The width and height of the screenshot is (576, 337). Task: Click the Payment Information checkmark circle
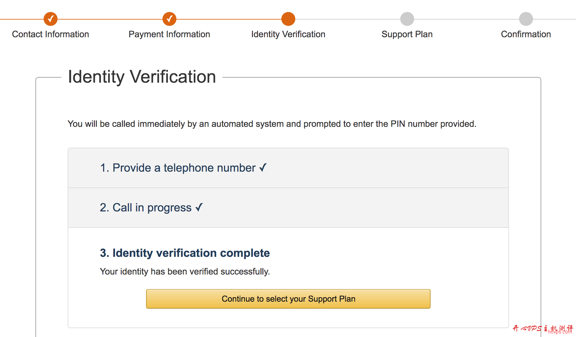169,19
